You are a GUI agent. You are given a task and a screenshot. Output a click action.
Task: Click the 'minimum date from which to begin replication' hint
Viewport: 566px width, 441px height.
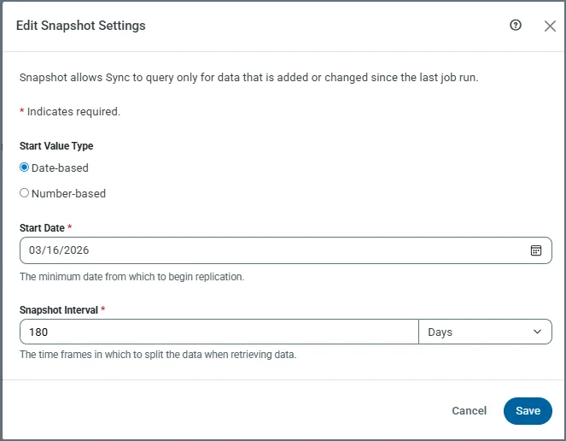[131, 277]
